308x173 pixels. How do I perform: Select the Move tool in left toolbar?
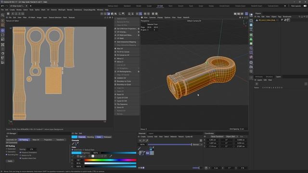pyautogui.click(x=2, y=31)
